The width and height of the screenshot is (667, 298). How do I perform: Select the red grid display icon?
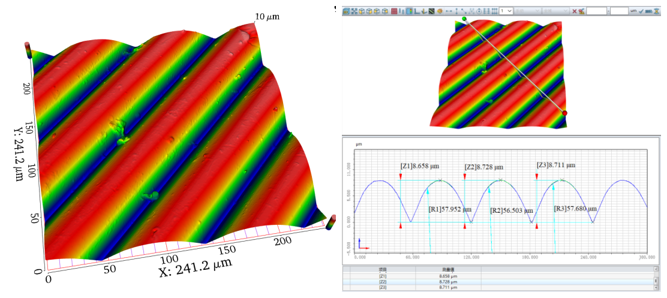pyautogui.click(x=393, y=11)
